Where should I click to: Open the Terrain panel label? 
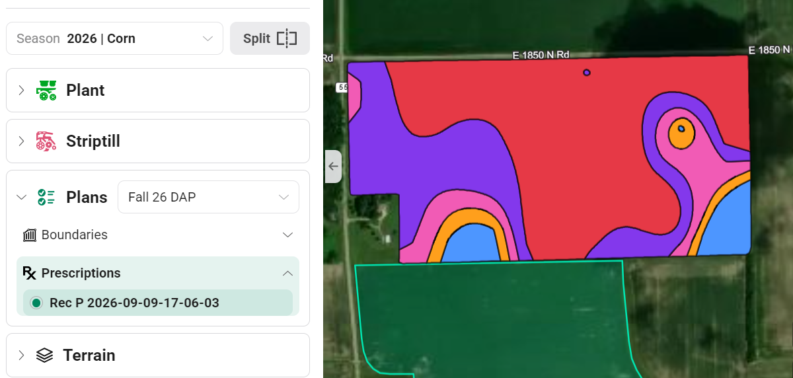point(89,355)
